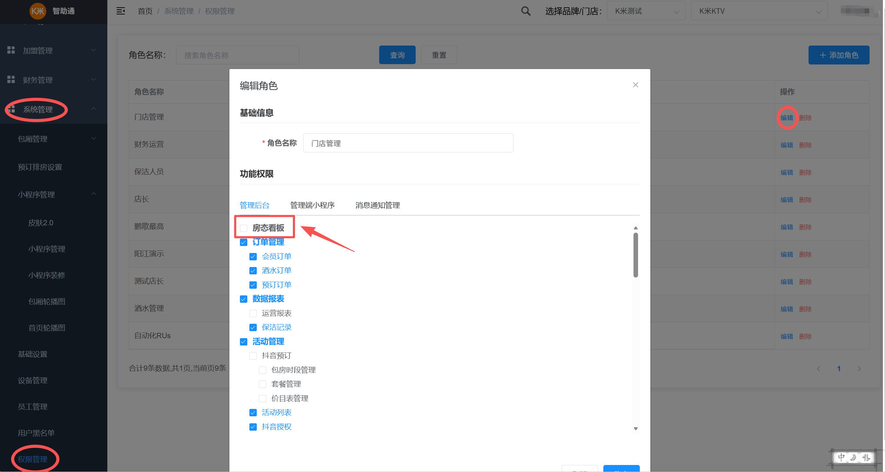Open 员工管理 in the sidebar
Screen dimensions: 885x472
[33, 406]
